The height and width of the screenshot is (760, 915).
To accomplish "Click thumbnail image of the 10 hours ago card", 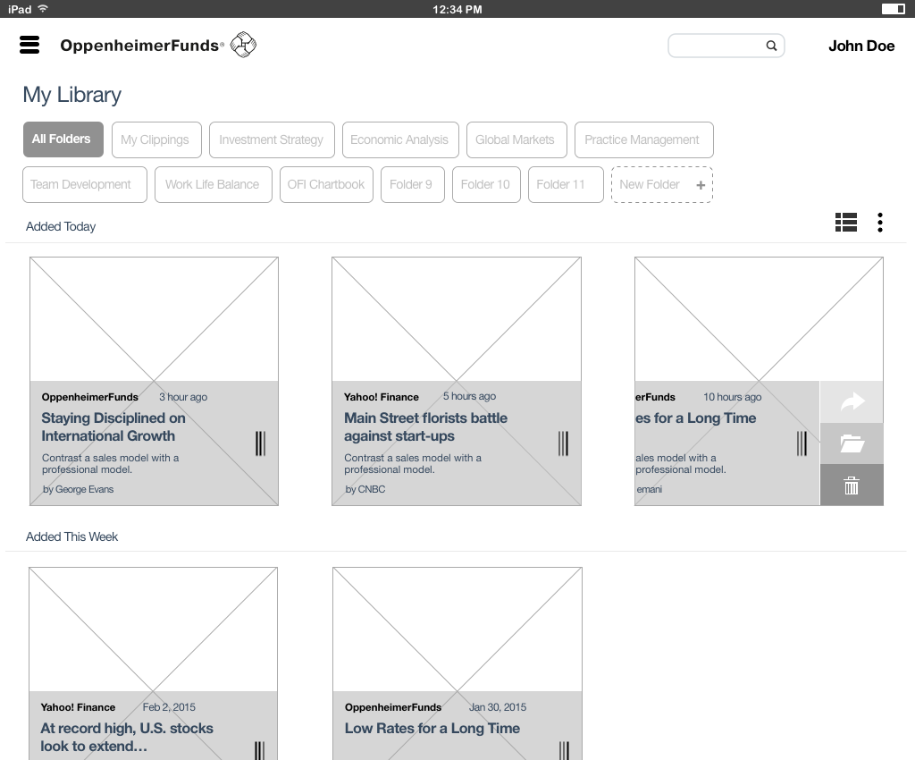I will (x=759, y=319).
